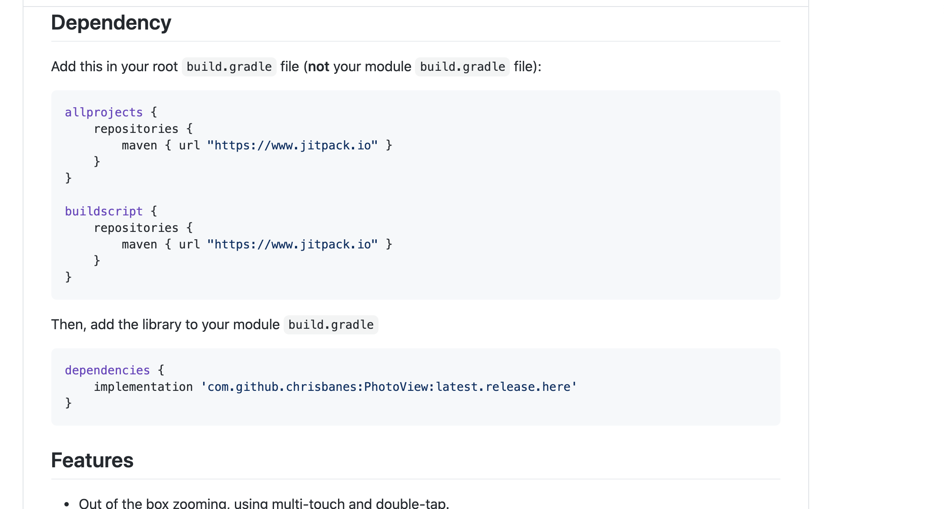944x509 pixels.
Task: Click the first build.gradle inline code label
Action: click(x=229, y=67)
